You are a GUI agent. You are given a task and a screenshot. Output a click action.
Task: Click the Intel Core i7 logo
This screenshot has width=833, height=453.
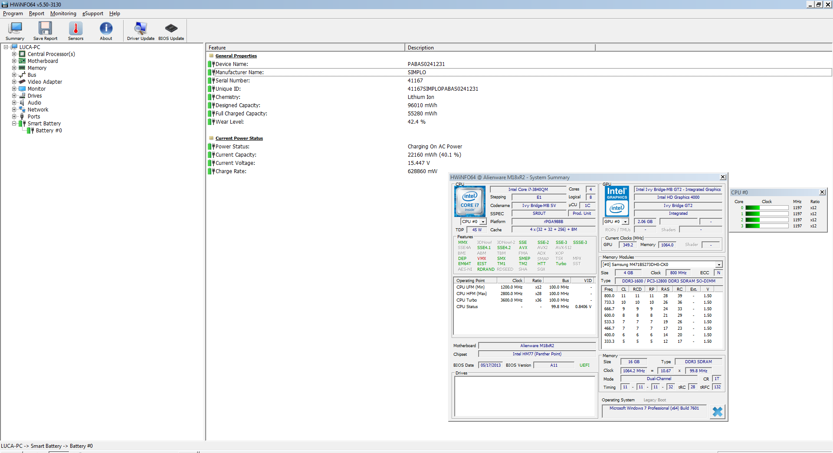[x=470, y=201]
